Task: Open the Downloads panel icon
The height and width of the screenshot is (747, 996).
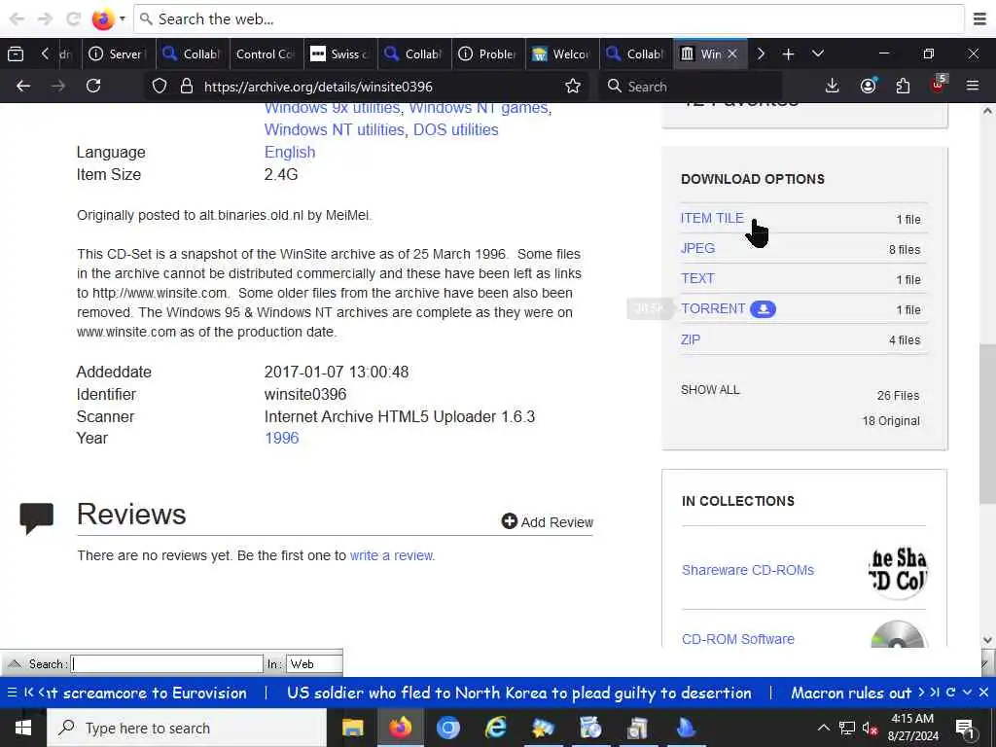Action: (x=833, y=86)
